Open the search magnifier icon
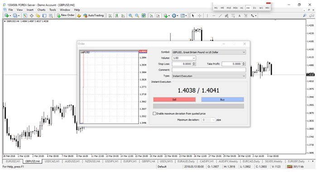 [305, 15]
